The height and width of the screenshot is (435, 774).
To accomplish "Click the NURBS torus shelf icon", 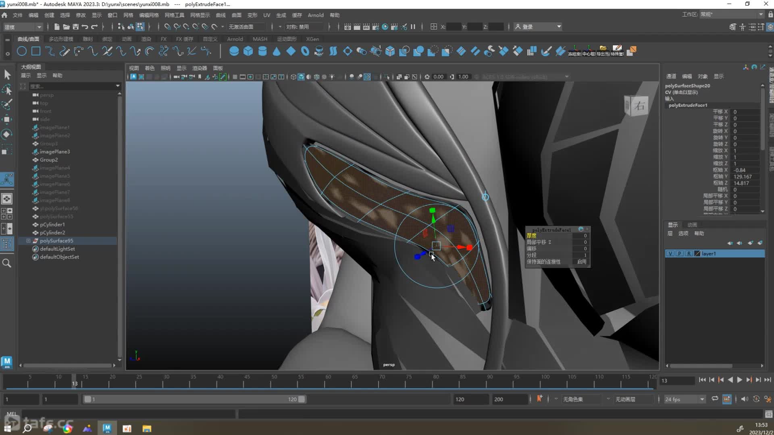I will click(x=305, y=51).
